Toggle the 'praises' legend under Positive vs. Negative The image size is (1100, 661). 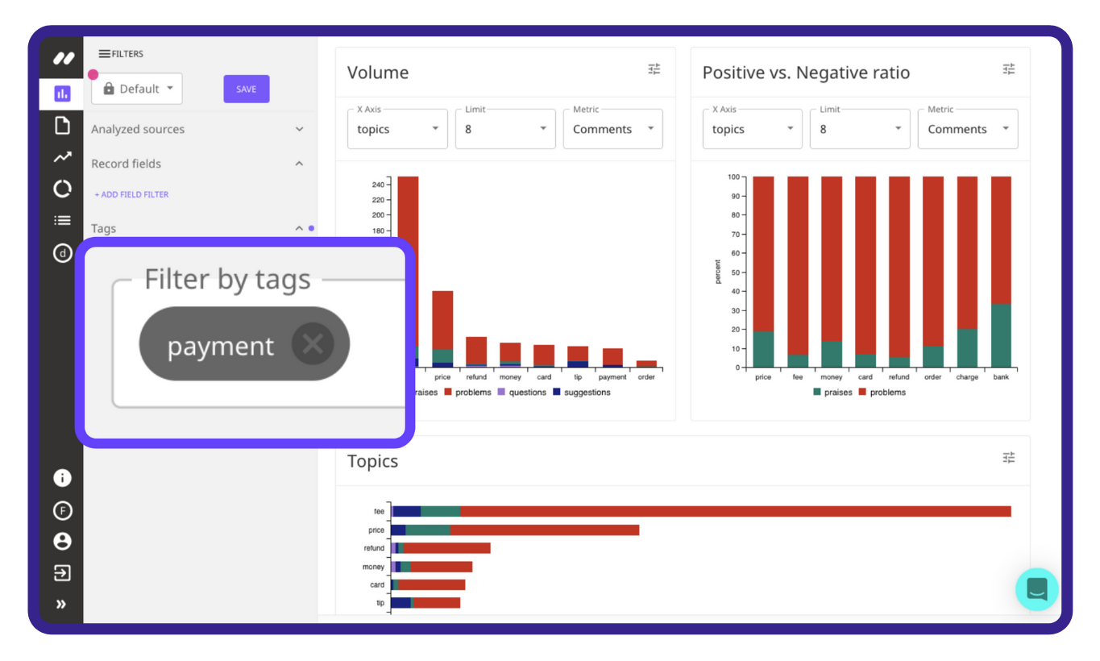(834, 392)
